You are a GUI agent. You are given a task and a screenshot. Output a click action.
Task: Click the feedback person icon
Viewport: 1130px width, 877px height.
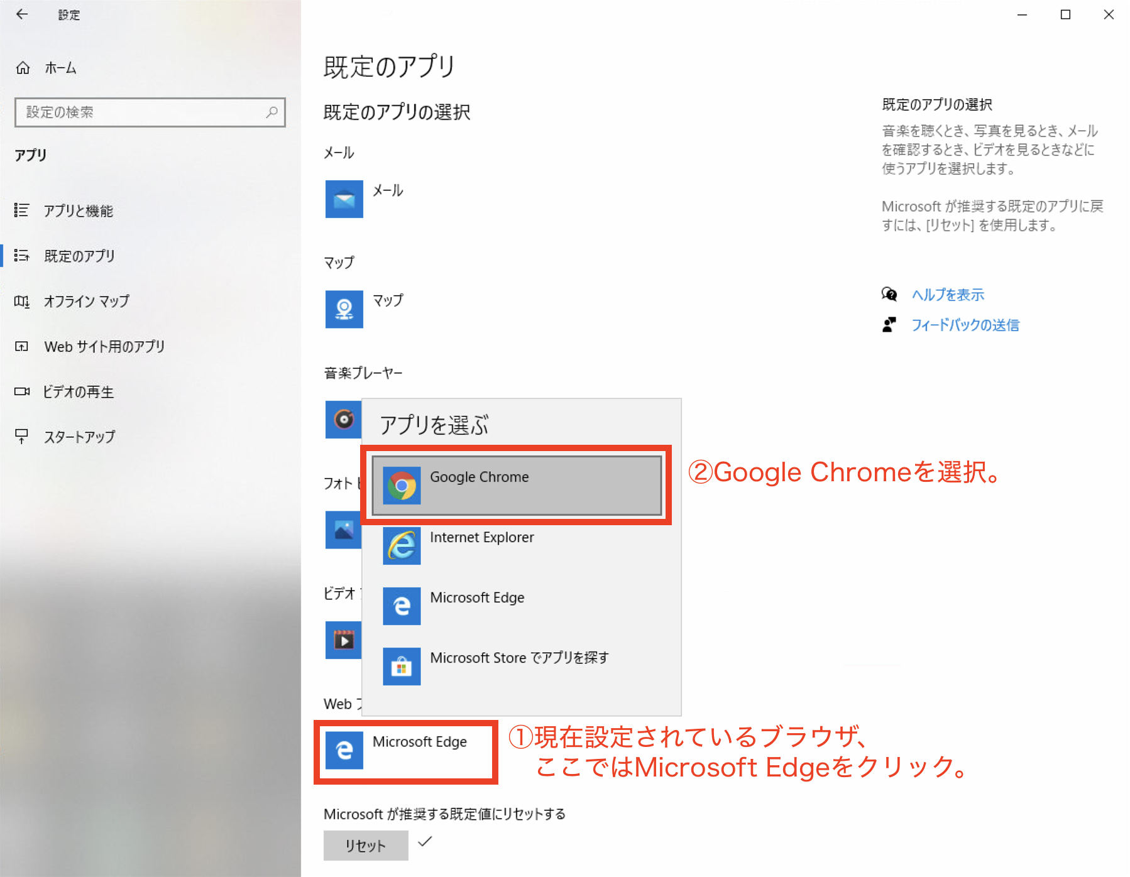tap(889, 325)
